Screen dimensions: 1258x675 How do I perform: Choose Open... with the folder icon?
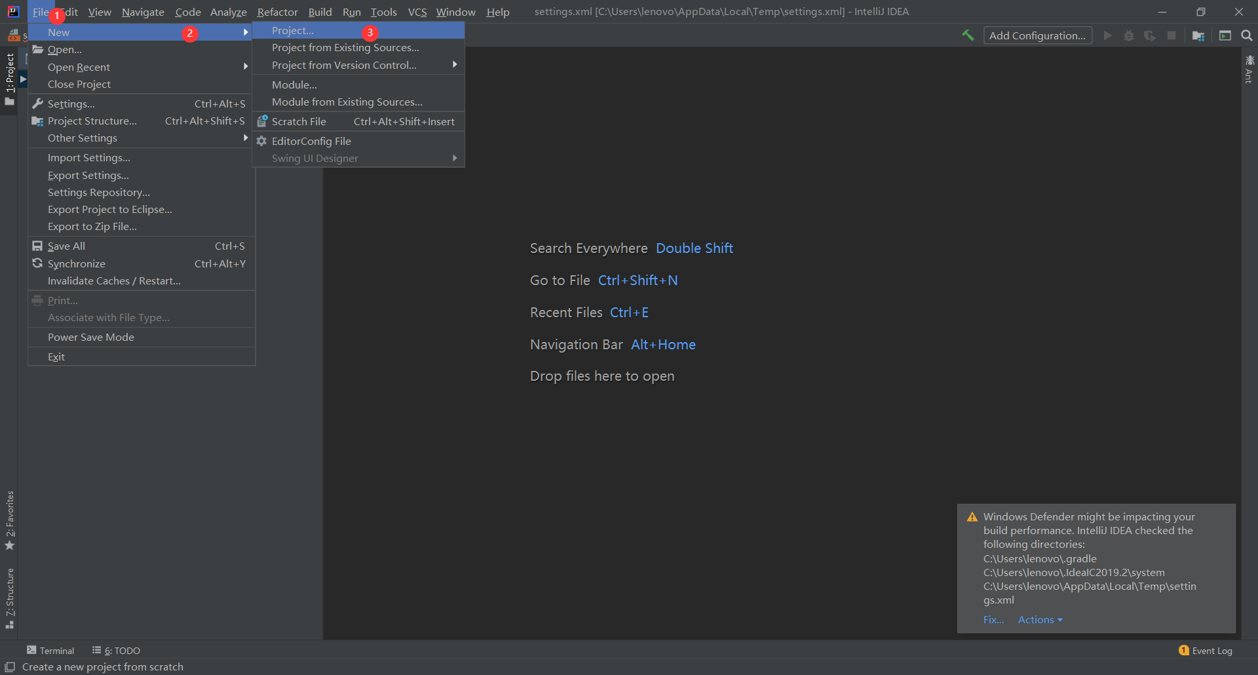pyautogui.click(x=141, y=50)
